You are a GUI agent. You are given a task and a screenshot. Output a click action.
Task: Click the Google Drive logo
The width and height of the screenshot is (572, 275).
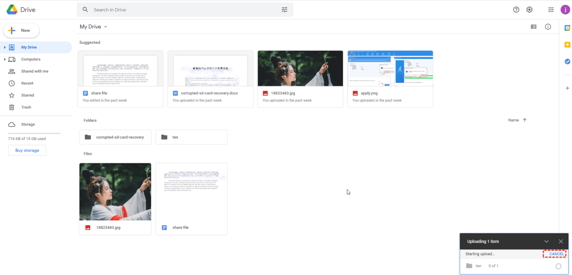(x=21, y=9)
